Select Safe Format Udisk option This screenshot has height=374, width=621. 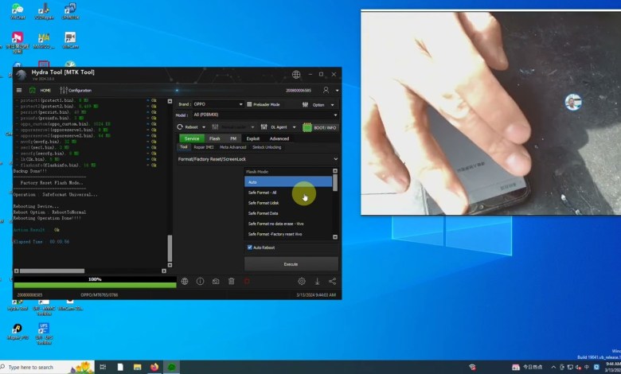288,203
